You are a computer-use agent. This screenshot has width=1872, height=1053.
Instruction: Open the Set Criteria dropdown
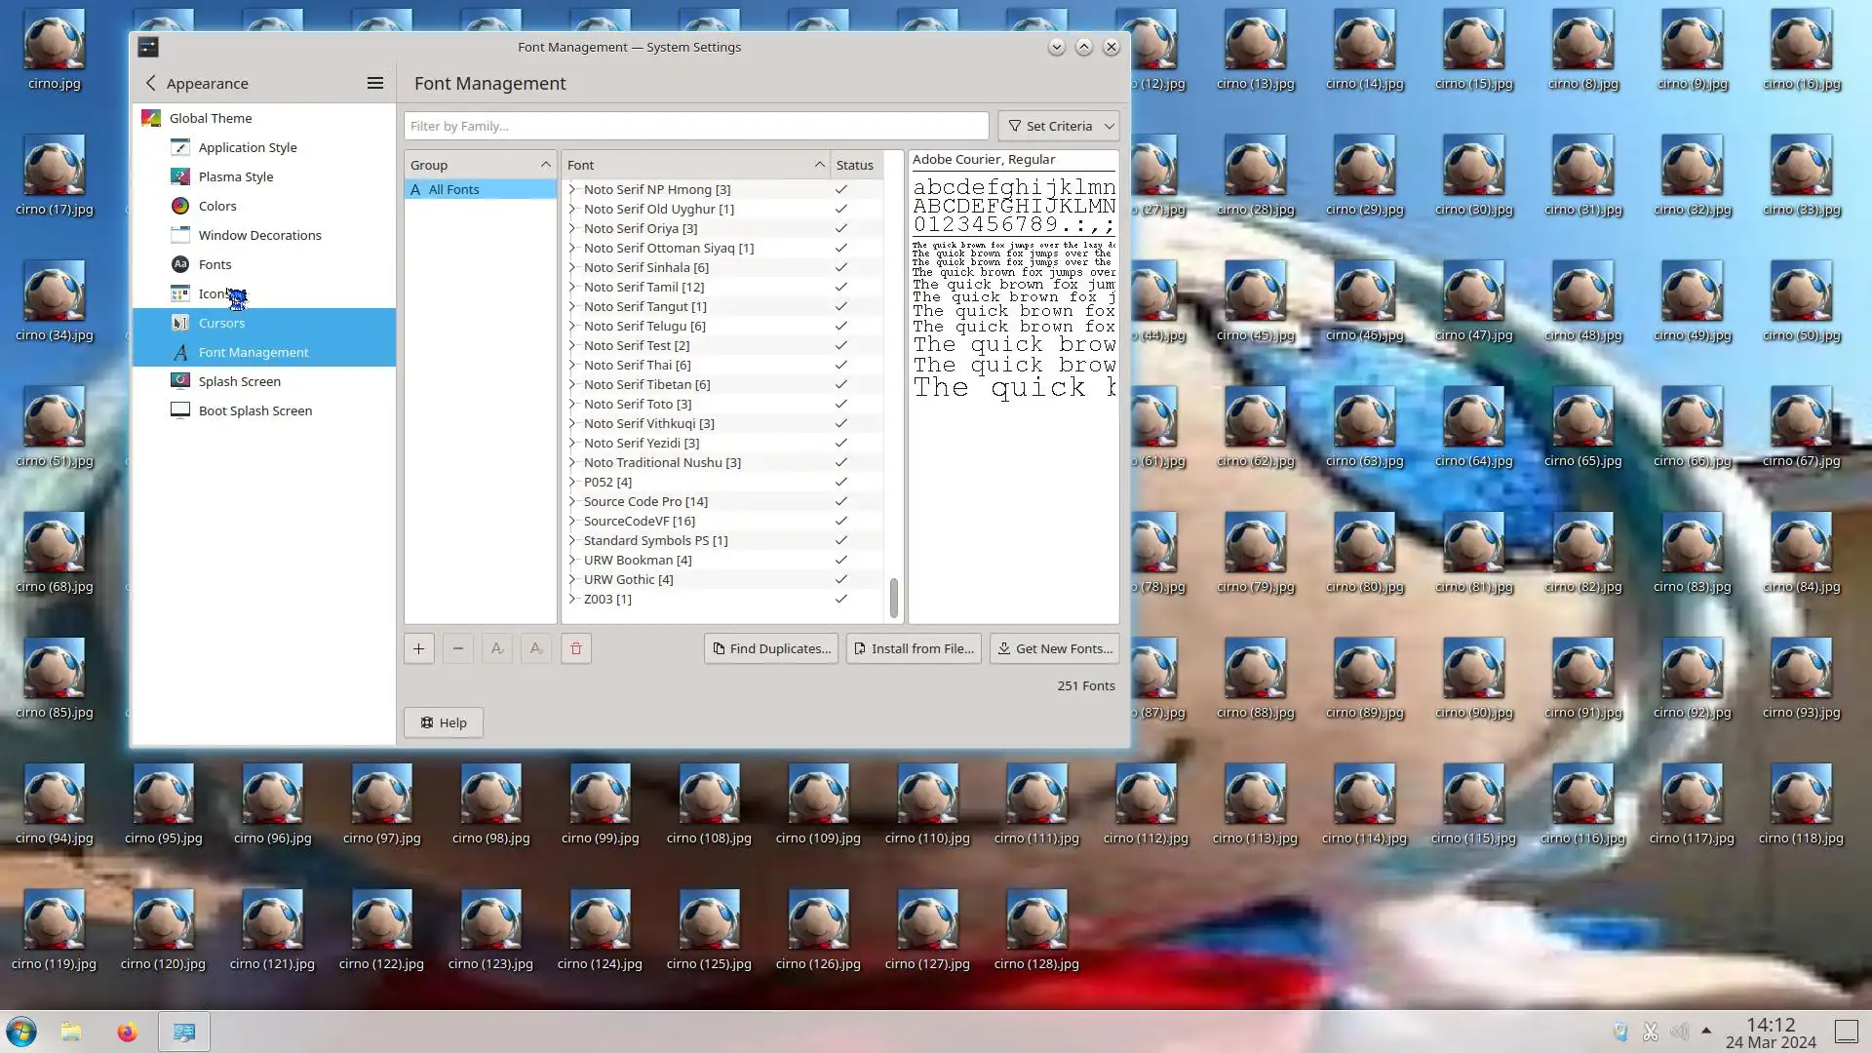1058,126
